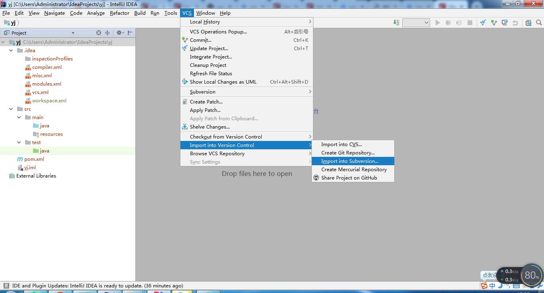
Task: Open Project panel gear settings
Action: [120, 33]
